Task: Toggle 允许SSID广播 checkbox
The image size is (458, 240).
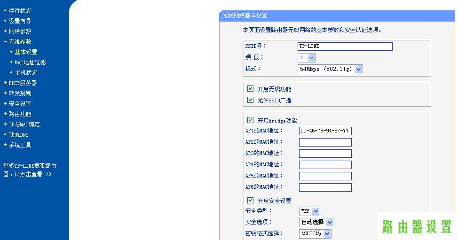Action: tap(250, 100)
